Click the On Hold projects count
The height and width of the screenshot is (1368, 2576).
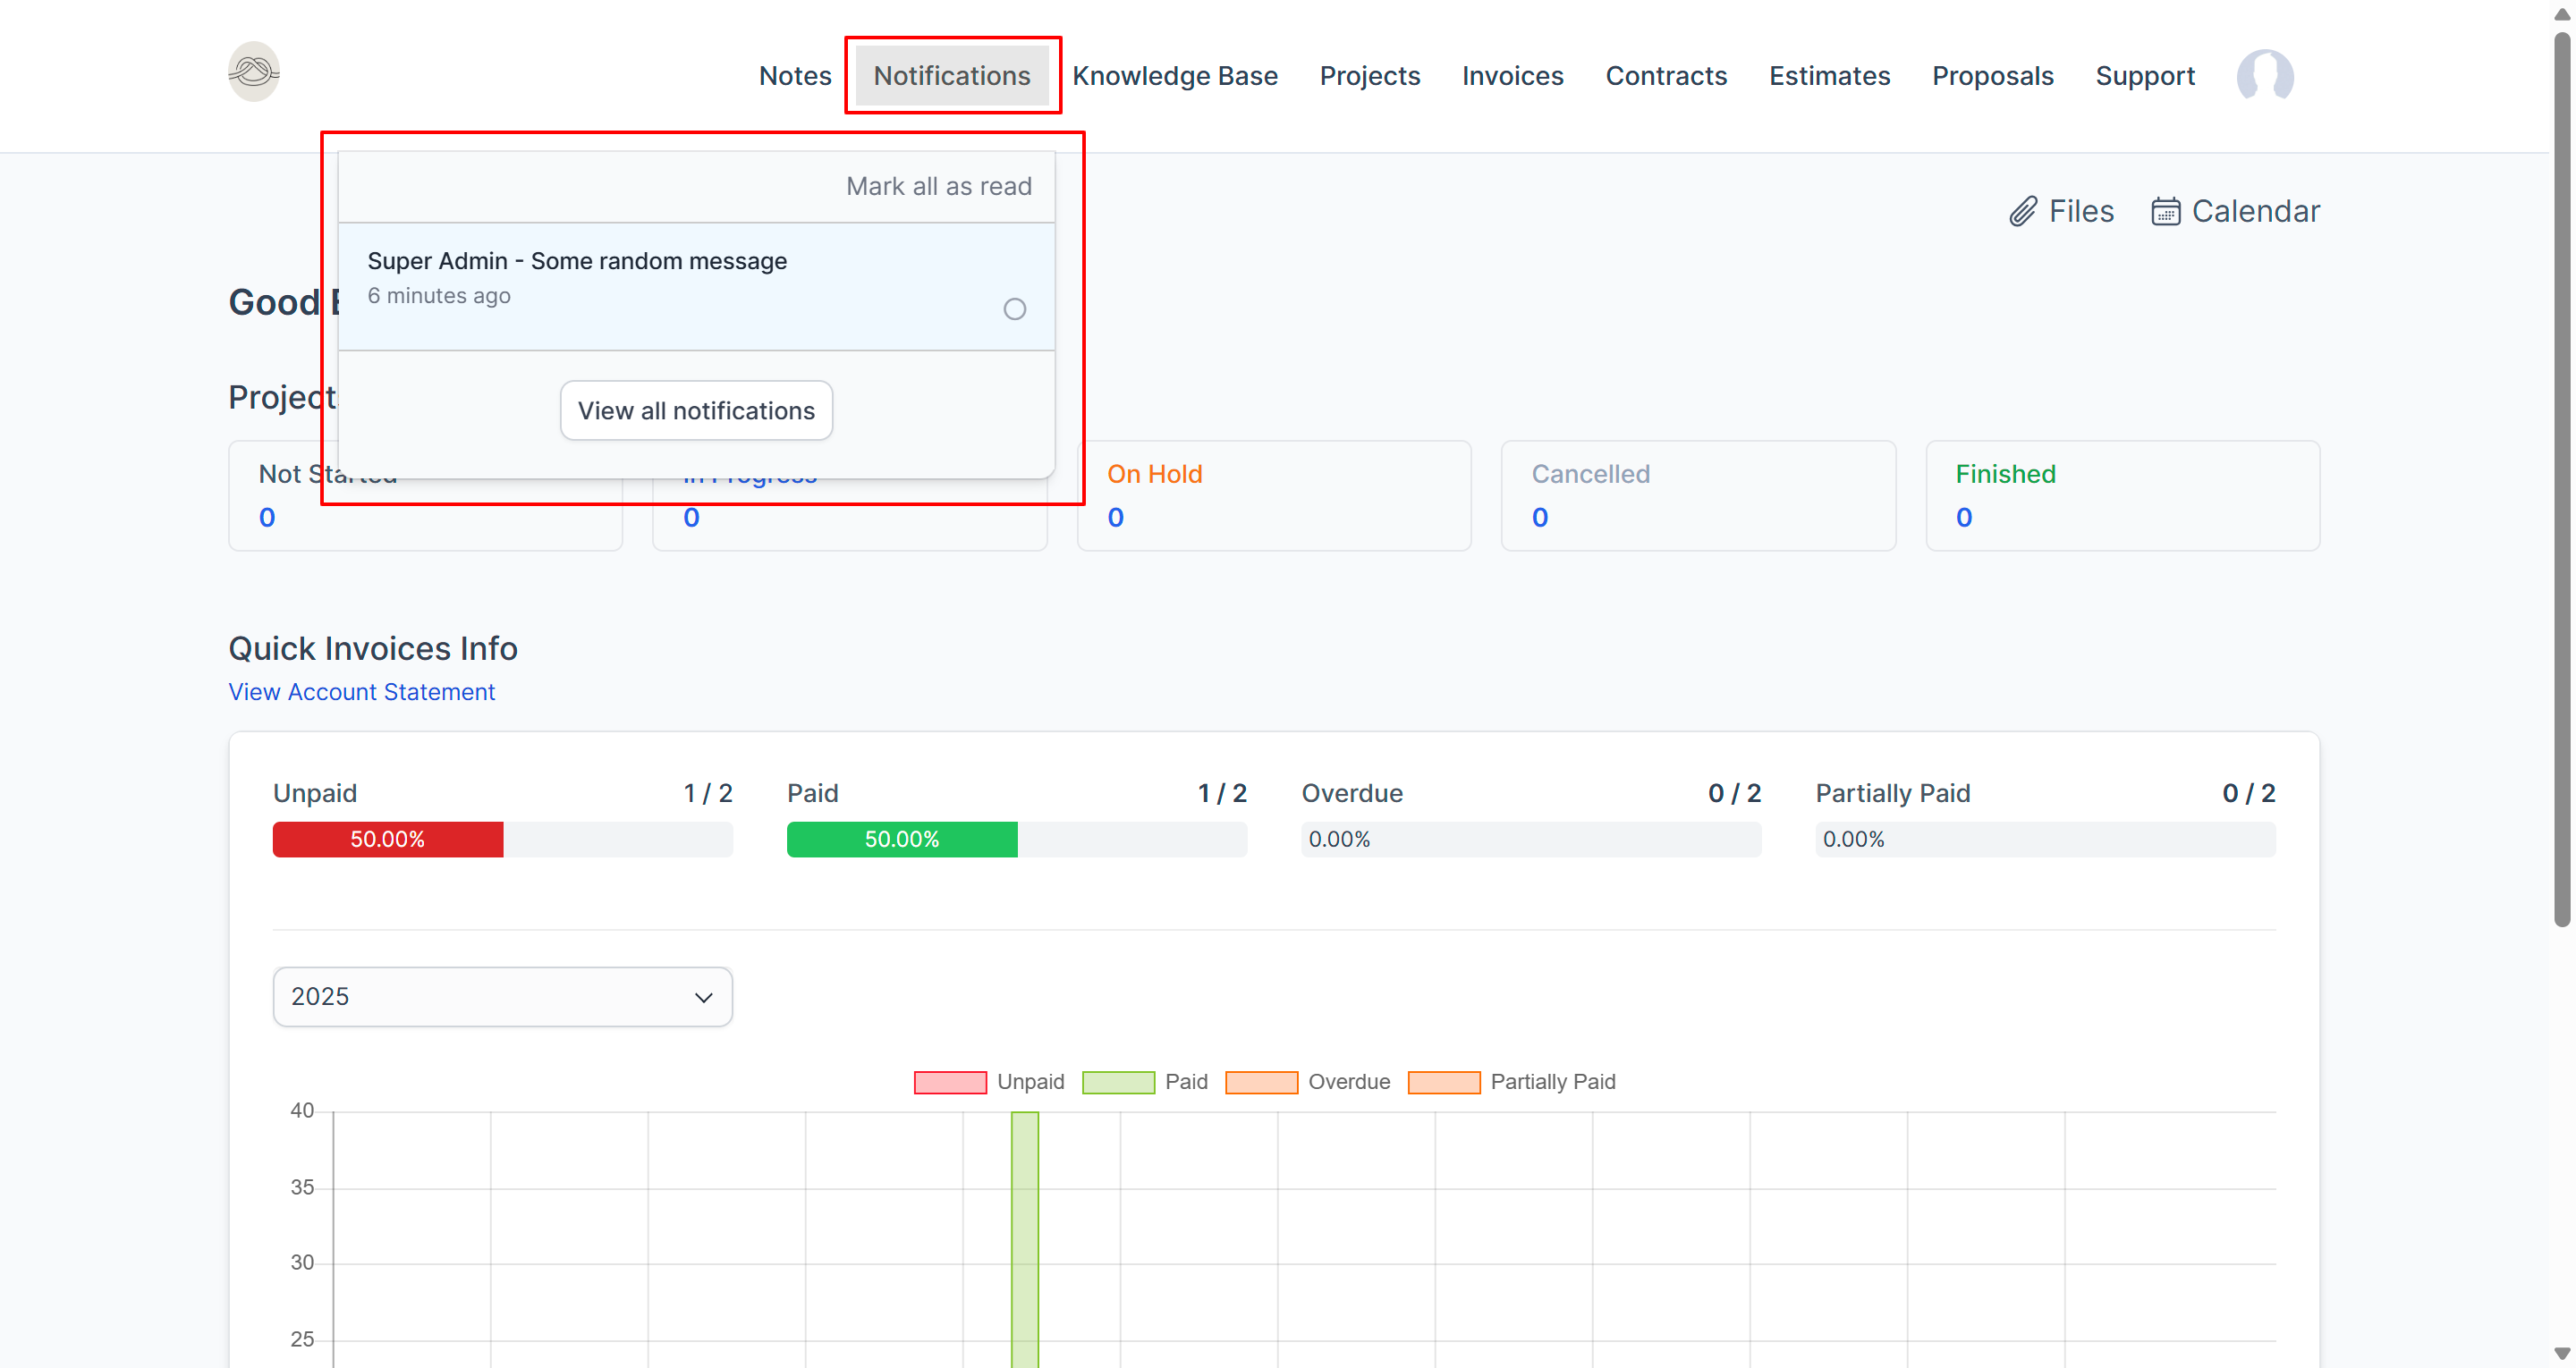[1115, 517]
